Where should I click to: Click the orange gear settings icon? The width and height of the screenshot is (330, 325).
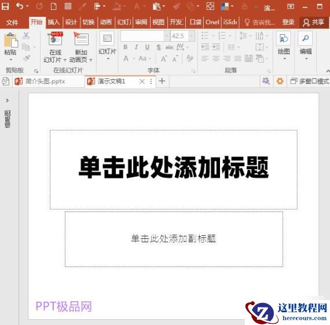(x=280, y=81)
